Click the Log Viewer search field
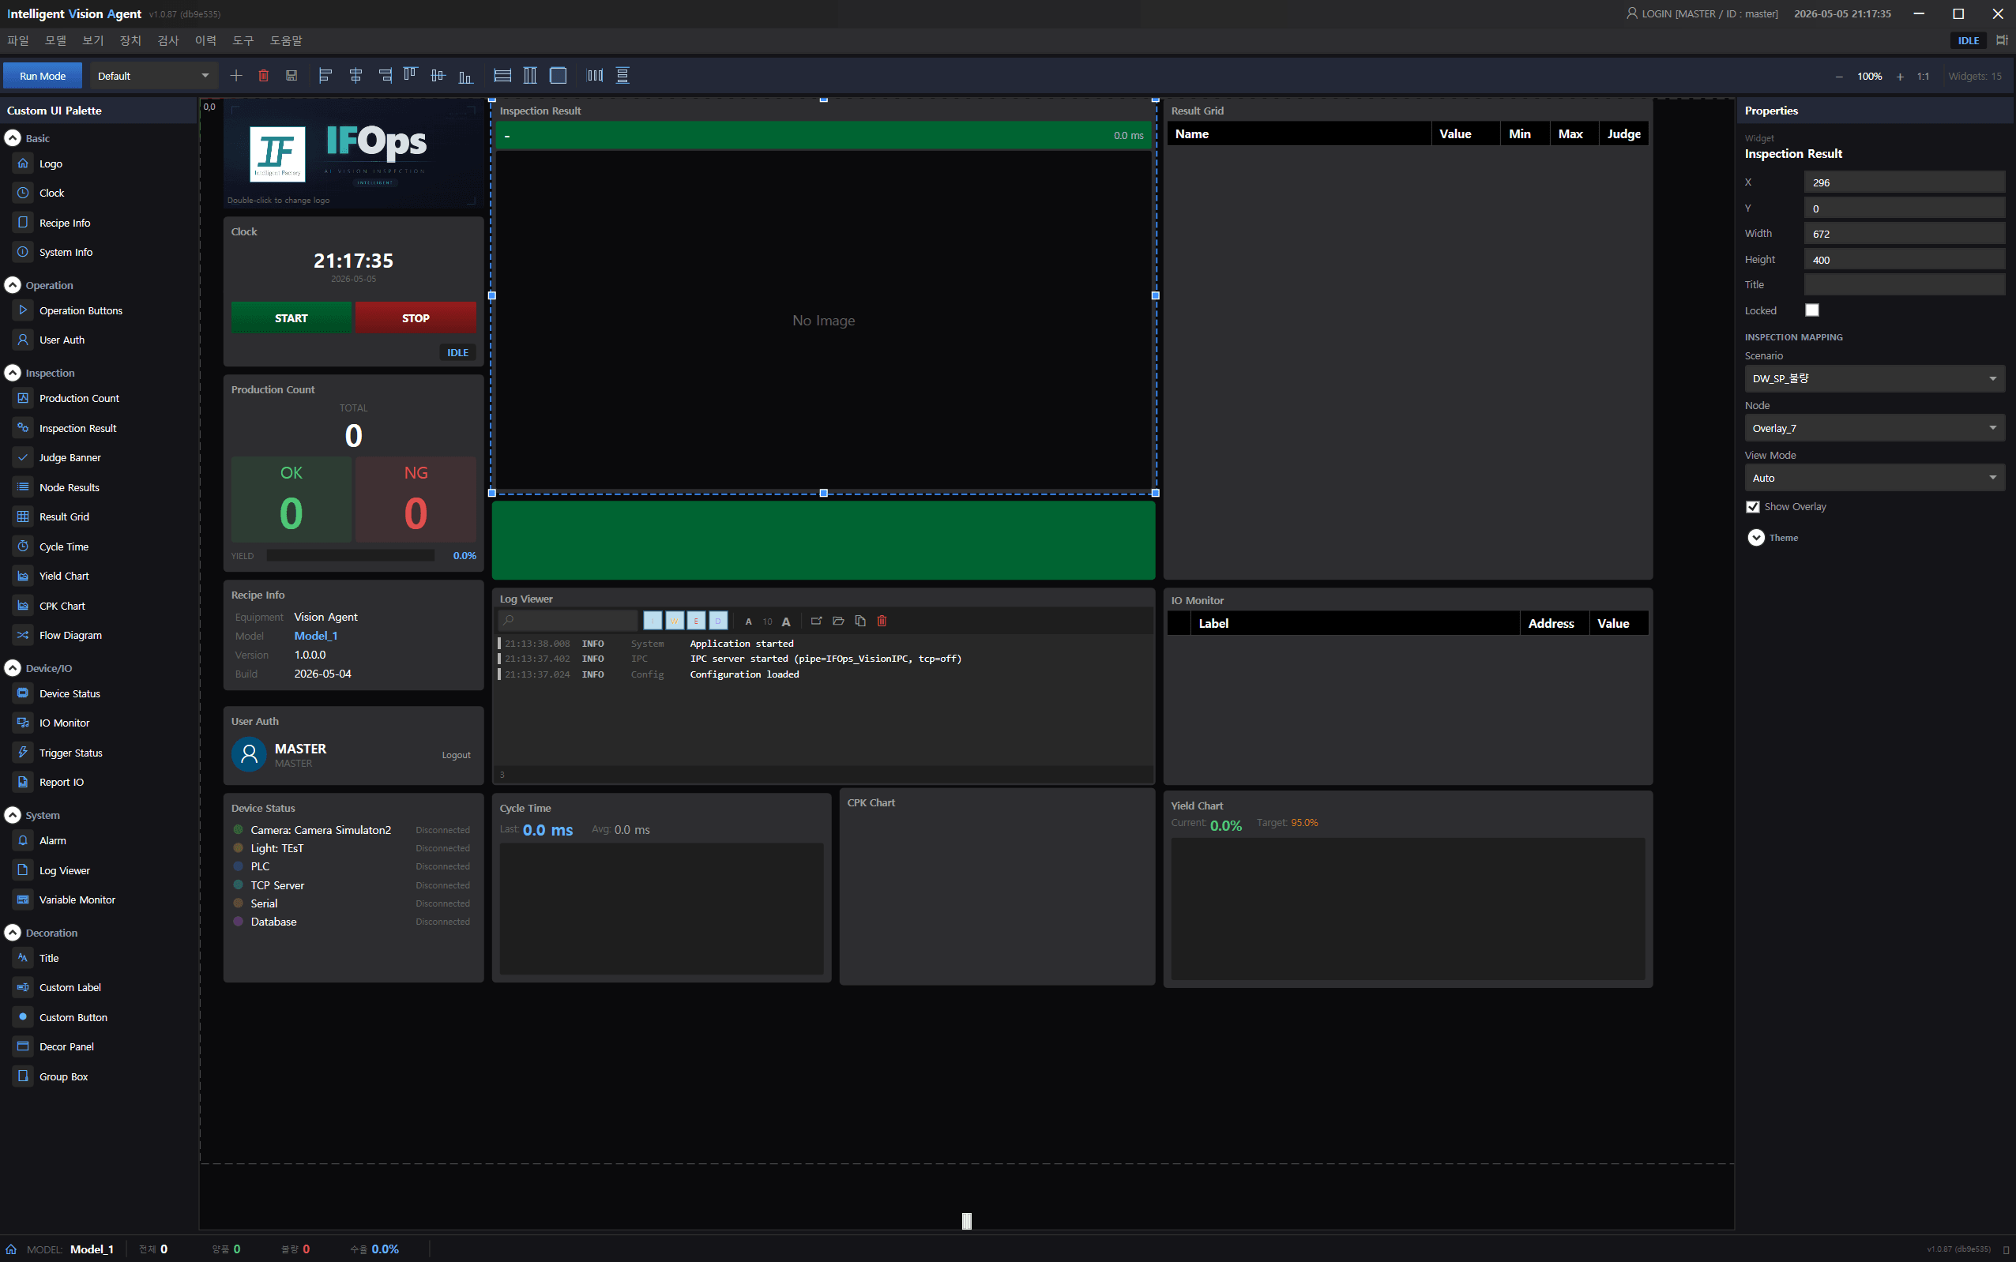Screen dimensions: 2016x1262 pos(568,621)
